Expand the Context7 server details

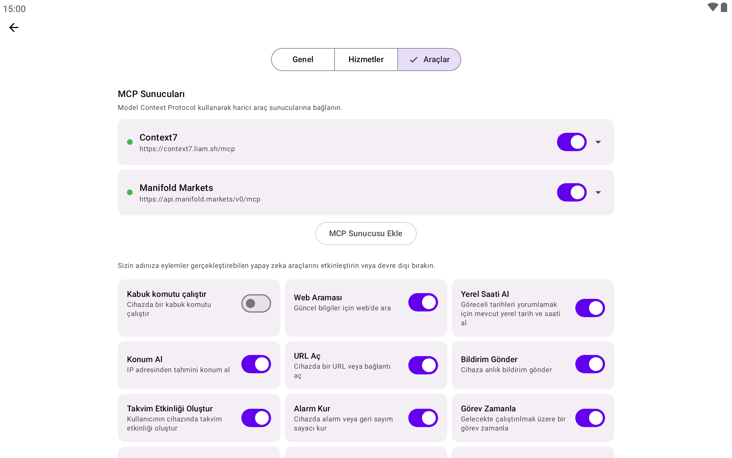(x=598, y=142)
